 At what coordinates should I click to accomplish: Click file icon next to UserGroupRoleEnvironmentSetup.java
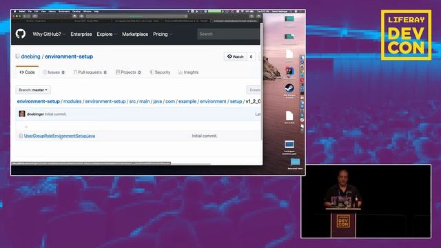21,136
